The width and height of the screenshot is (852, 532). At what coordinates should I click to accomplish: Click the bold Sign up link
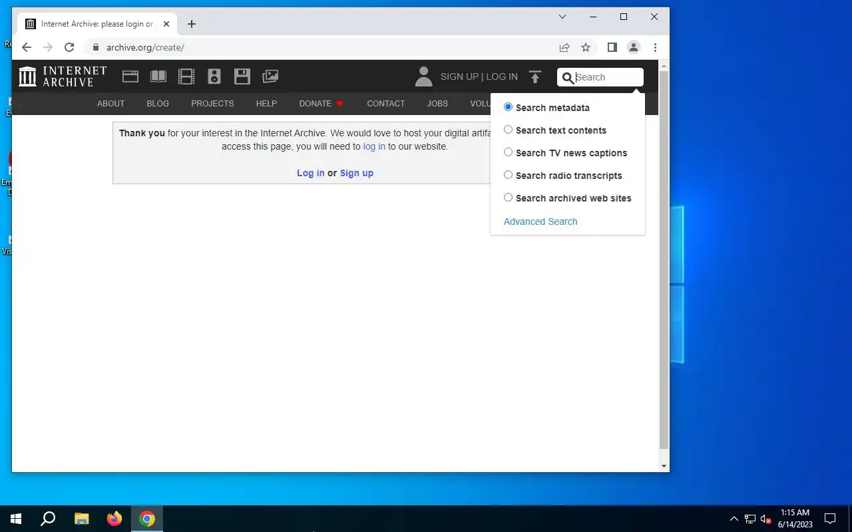click(357, 173)
